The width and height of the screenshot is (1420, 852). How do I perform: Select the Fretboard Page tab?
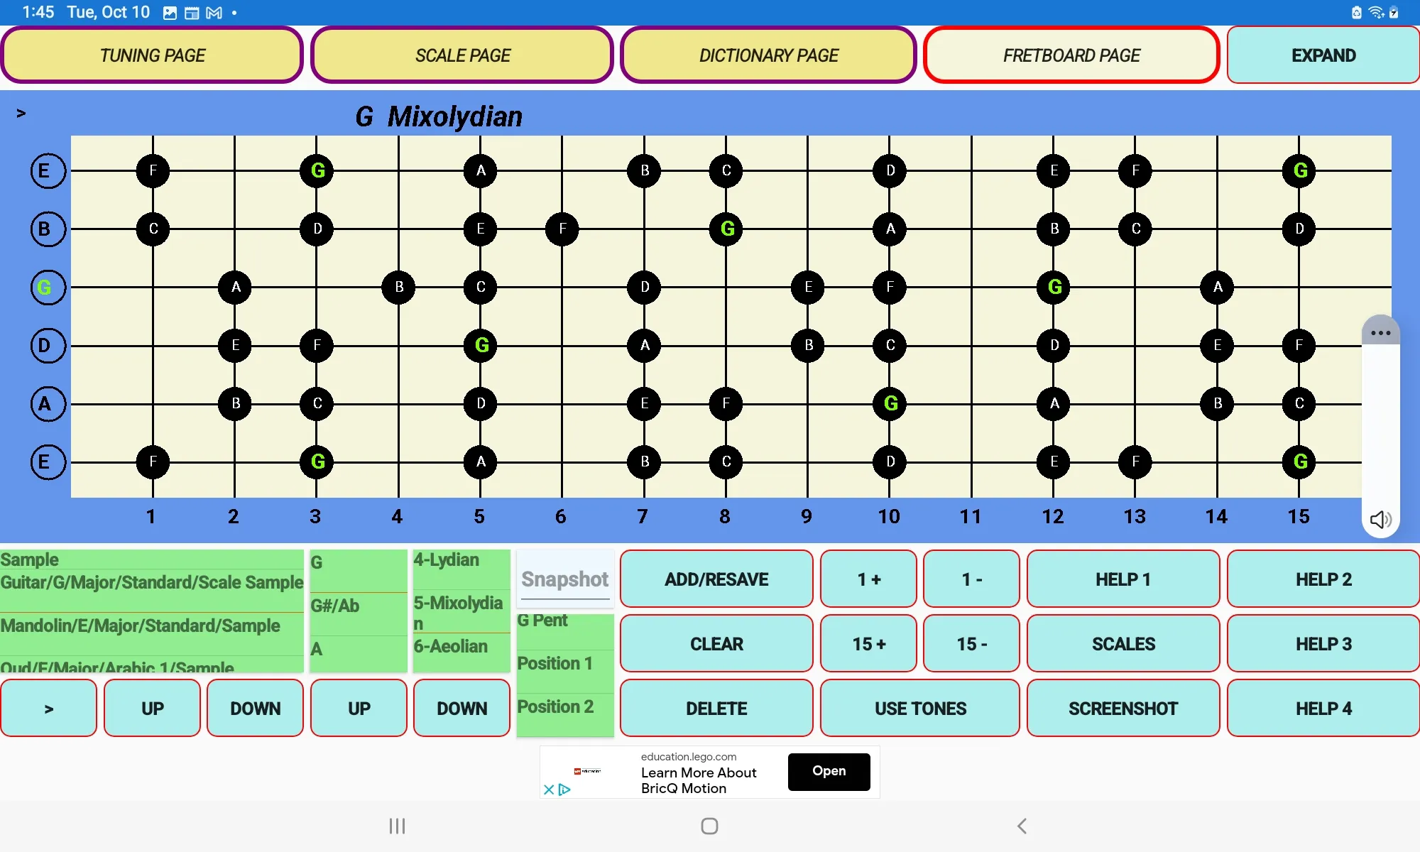1071,55
